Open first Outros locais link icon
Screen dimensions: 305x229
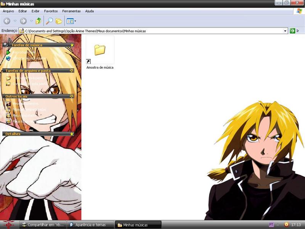pos(8,103)
